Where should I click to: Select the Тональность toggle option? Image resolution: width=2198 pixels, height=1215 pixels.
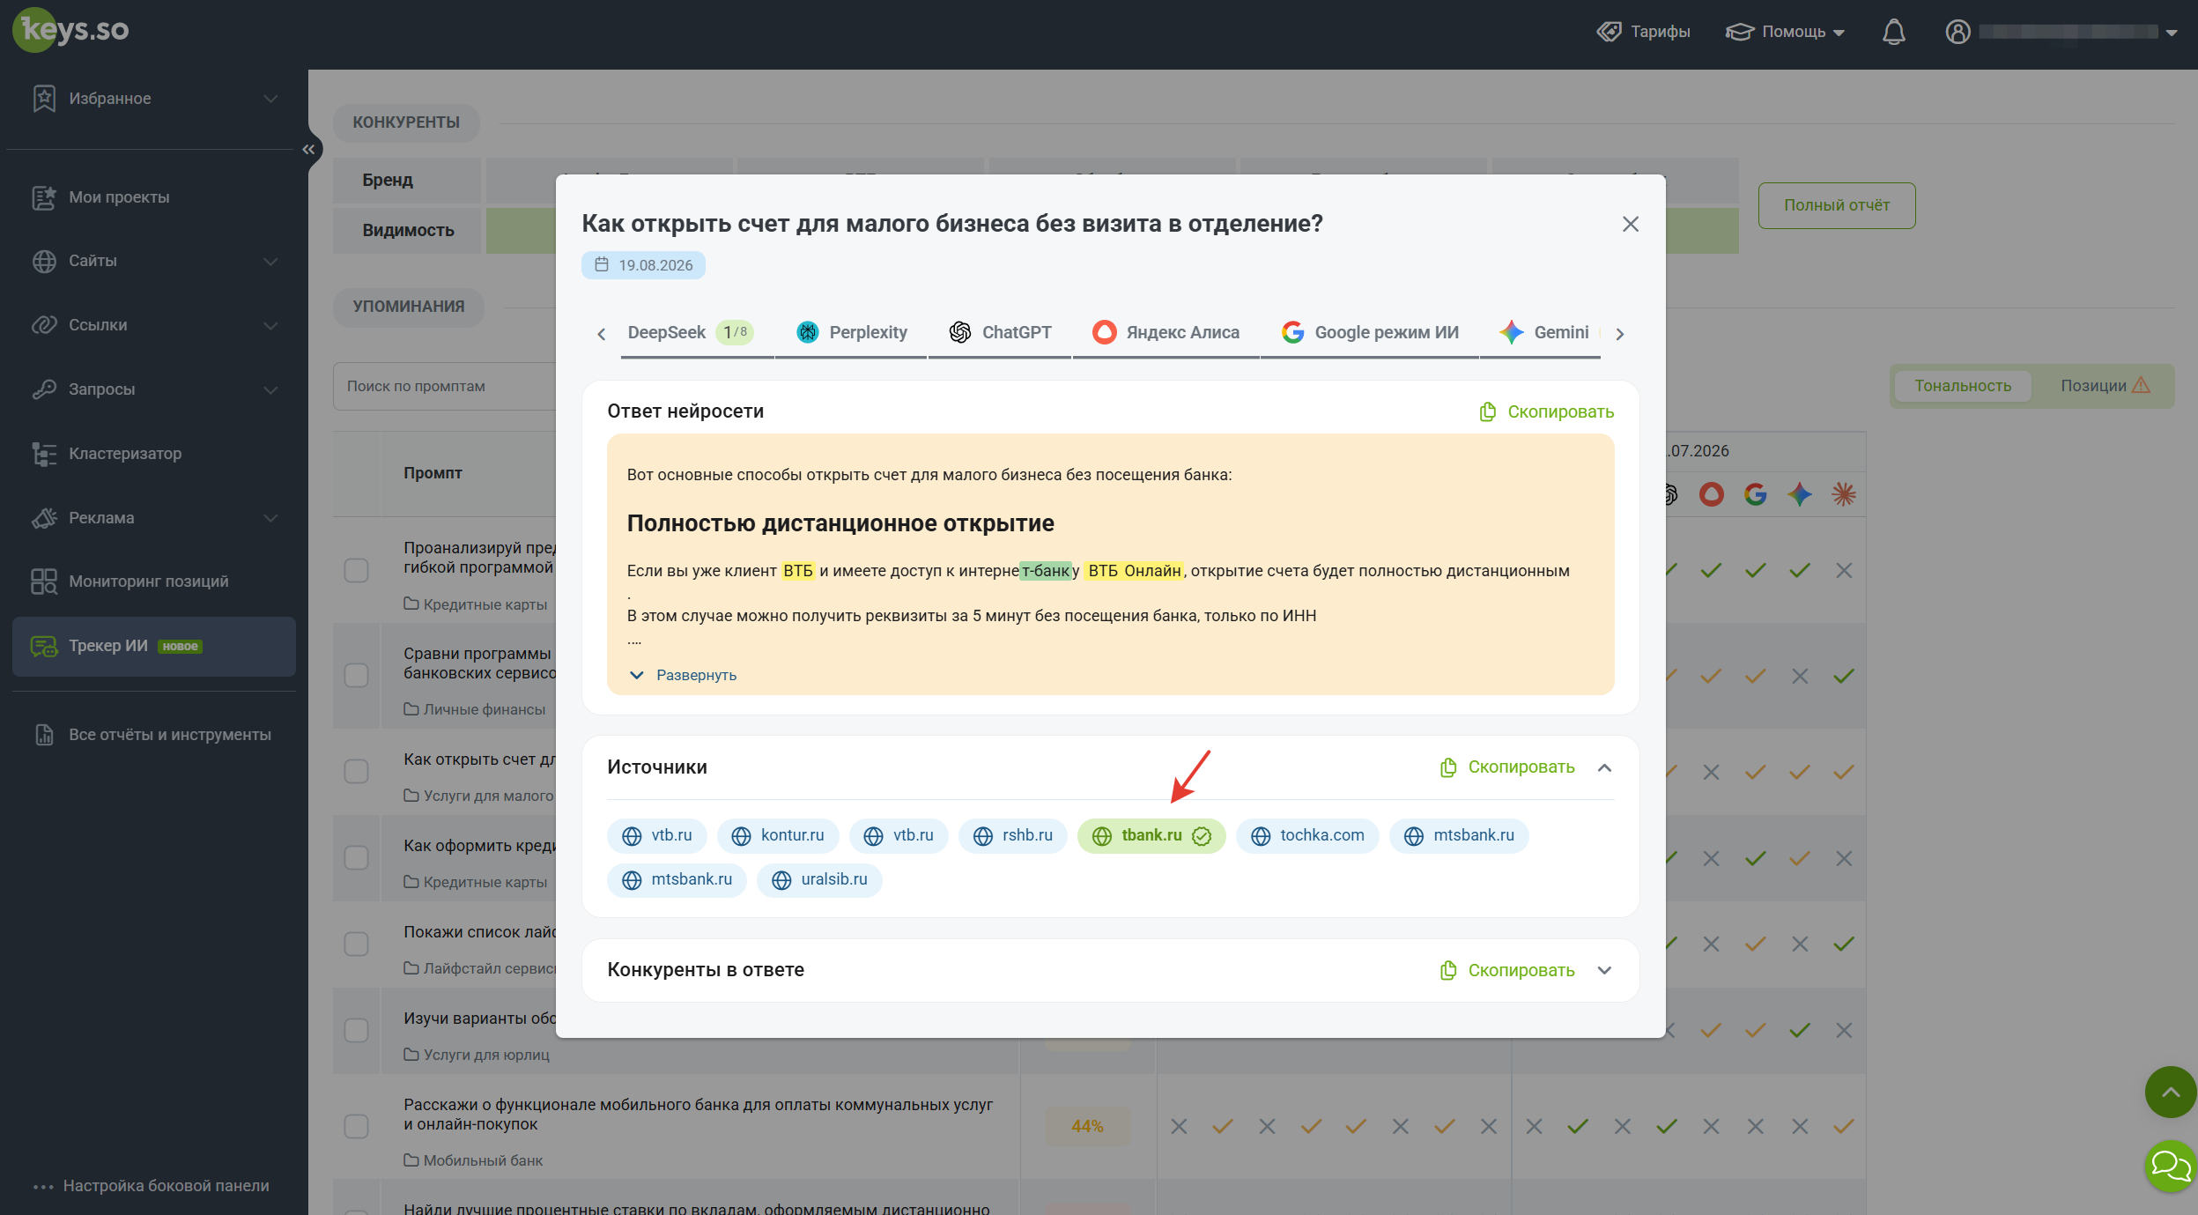(x=1963, y=386)
